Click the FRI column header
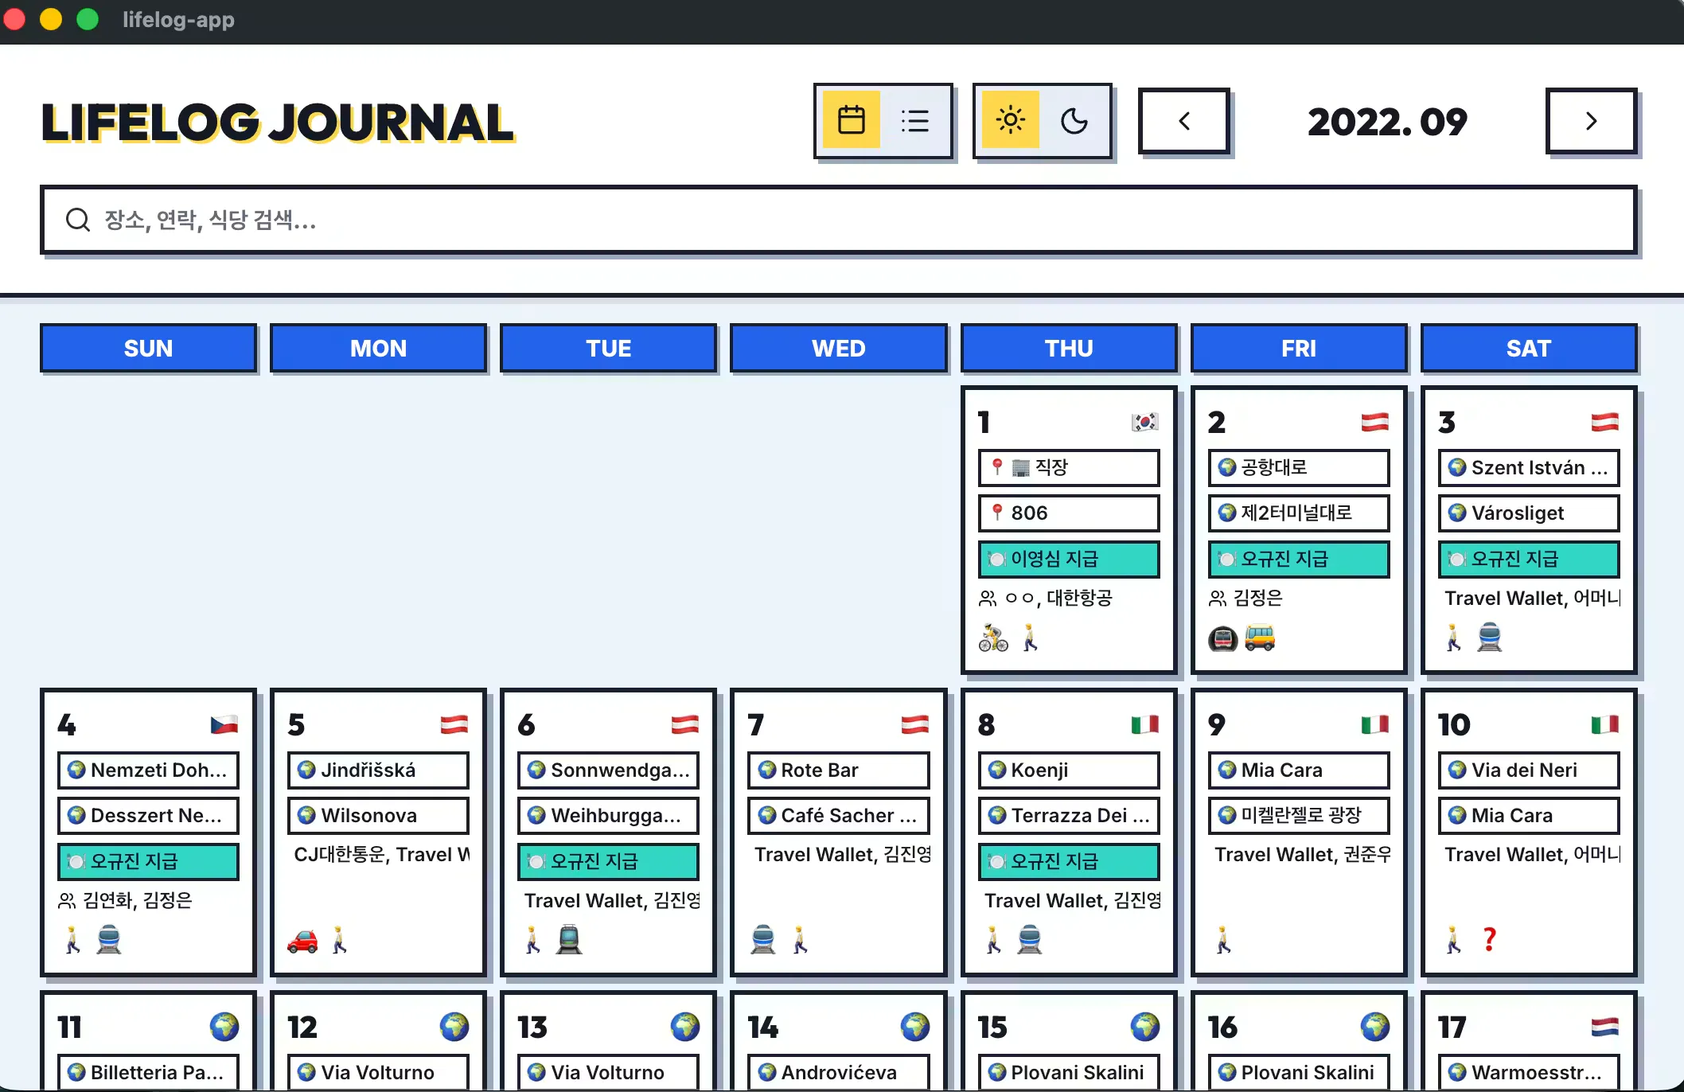 pyautogui.click(x=1299, y=348)
